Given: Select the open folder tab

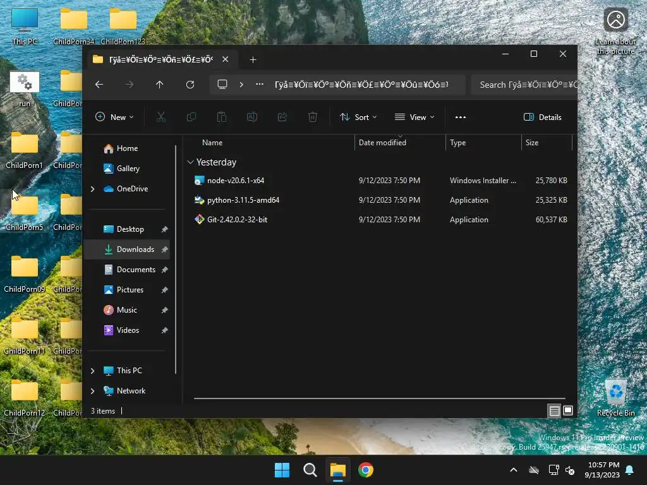Looking at the screenshot, I should (x=161, y=59).
